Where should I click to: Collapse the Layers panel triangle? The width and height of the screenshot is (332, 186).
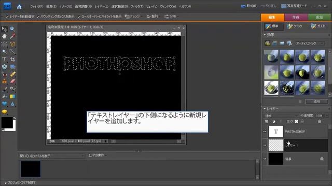click(x=265, y=109)
